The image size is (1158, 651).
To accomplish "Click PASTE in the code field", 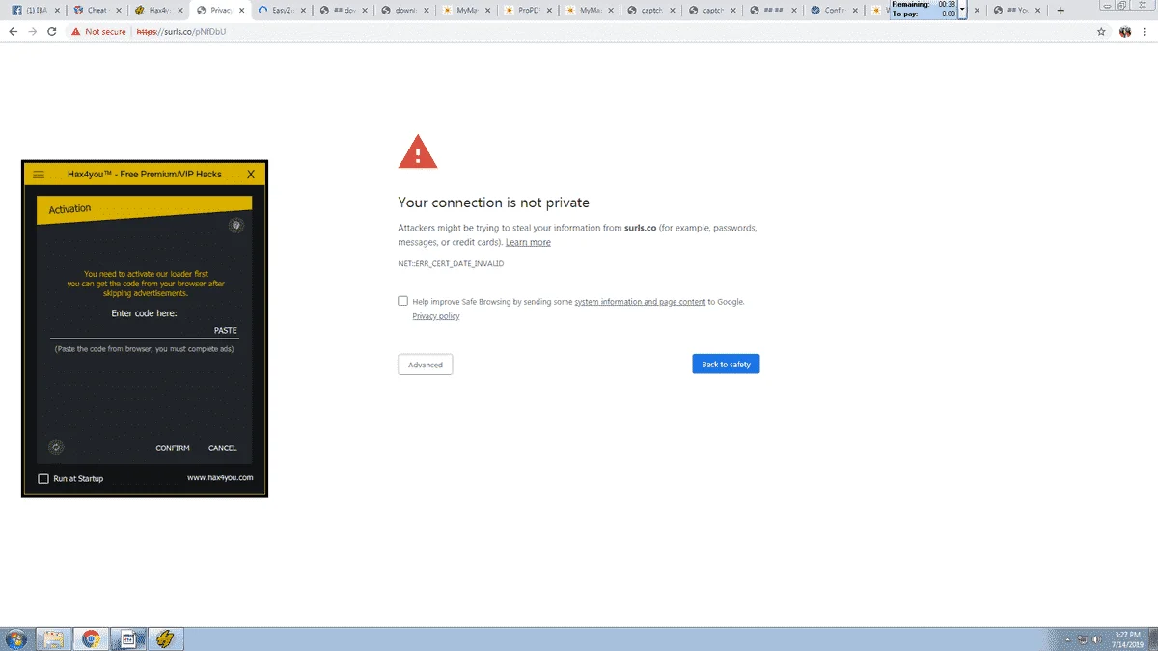I will [x=226, y=330].
